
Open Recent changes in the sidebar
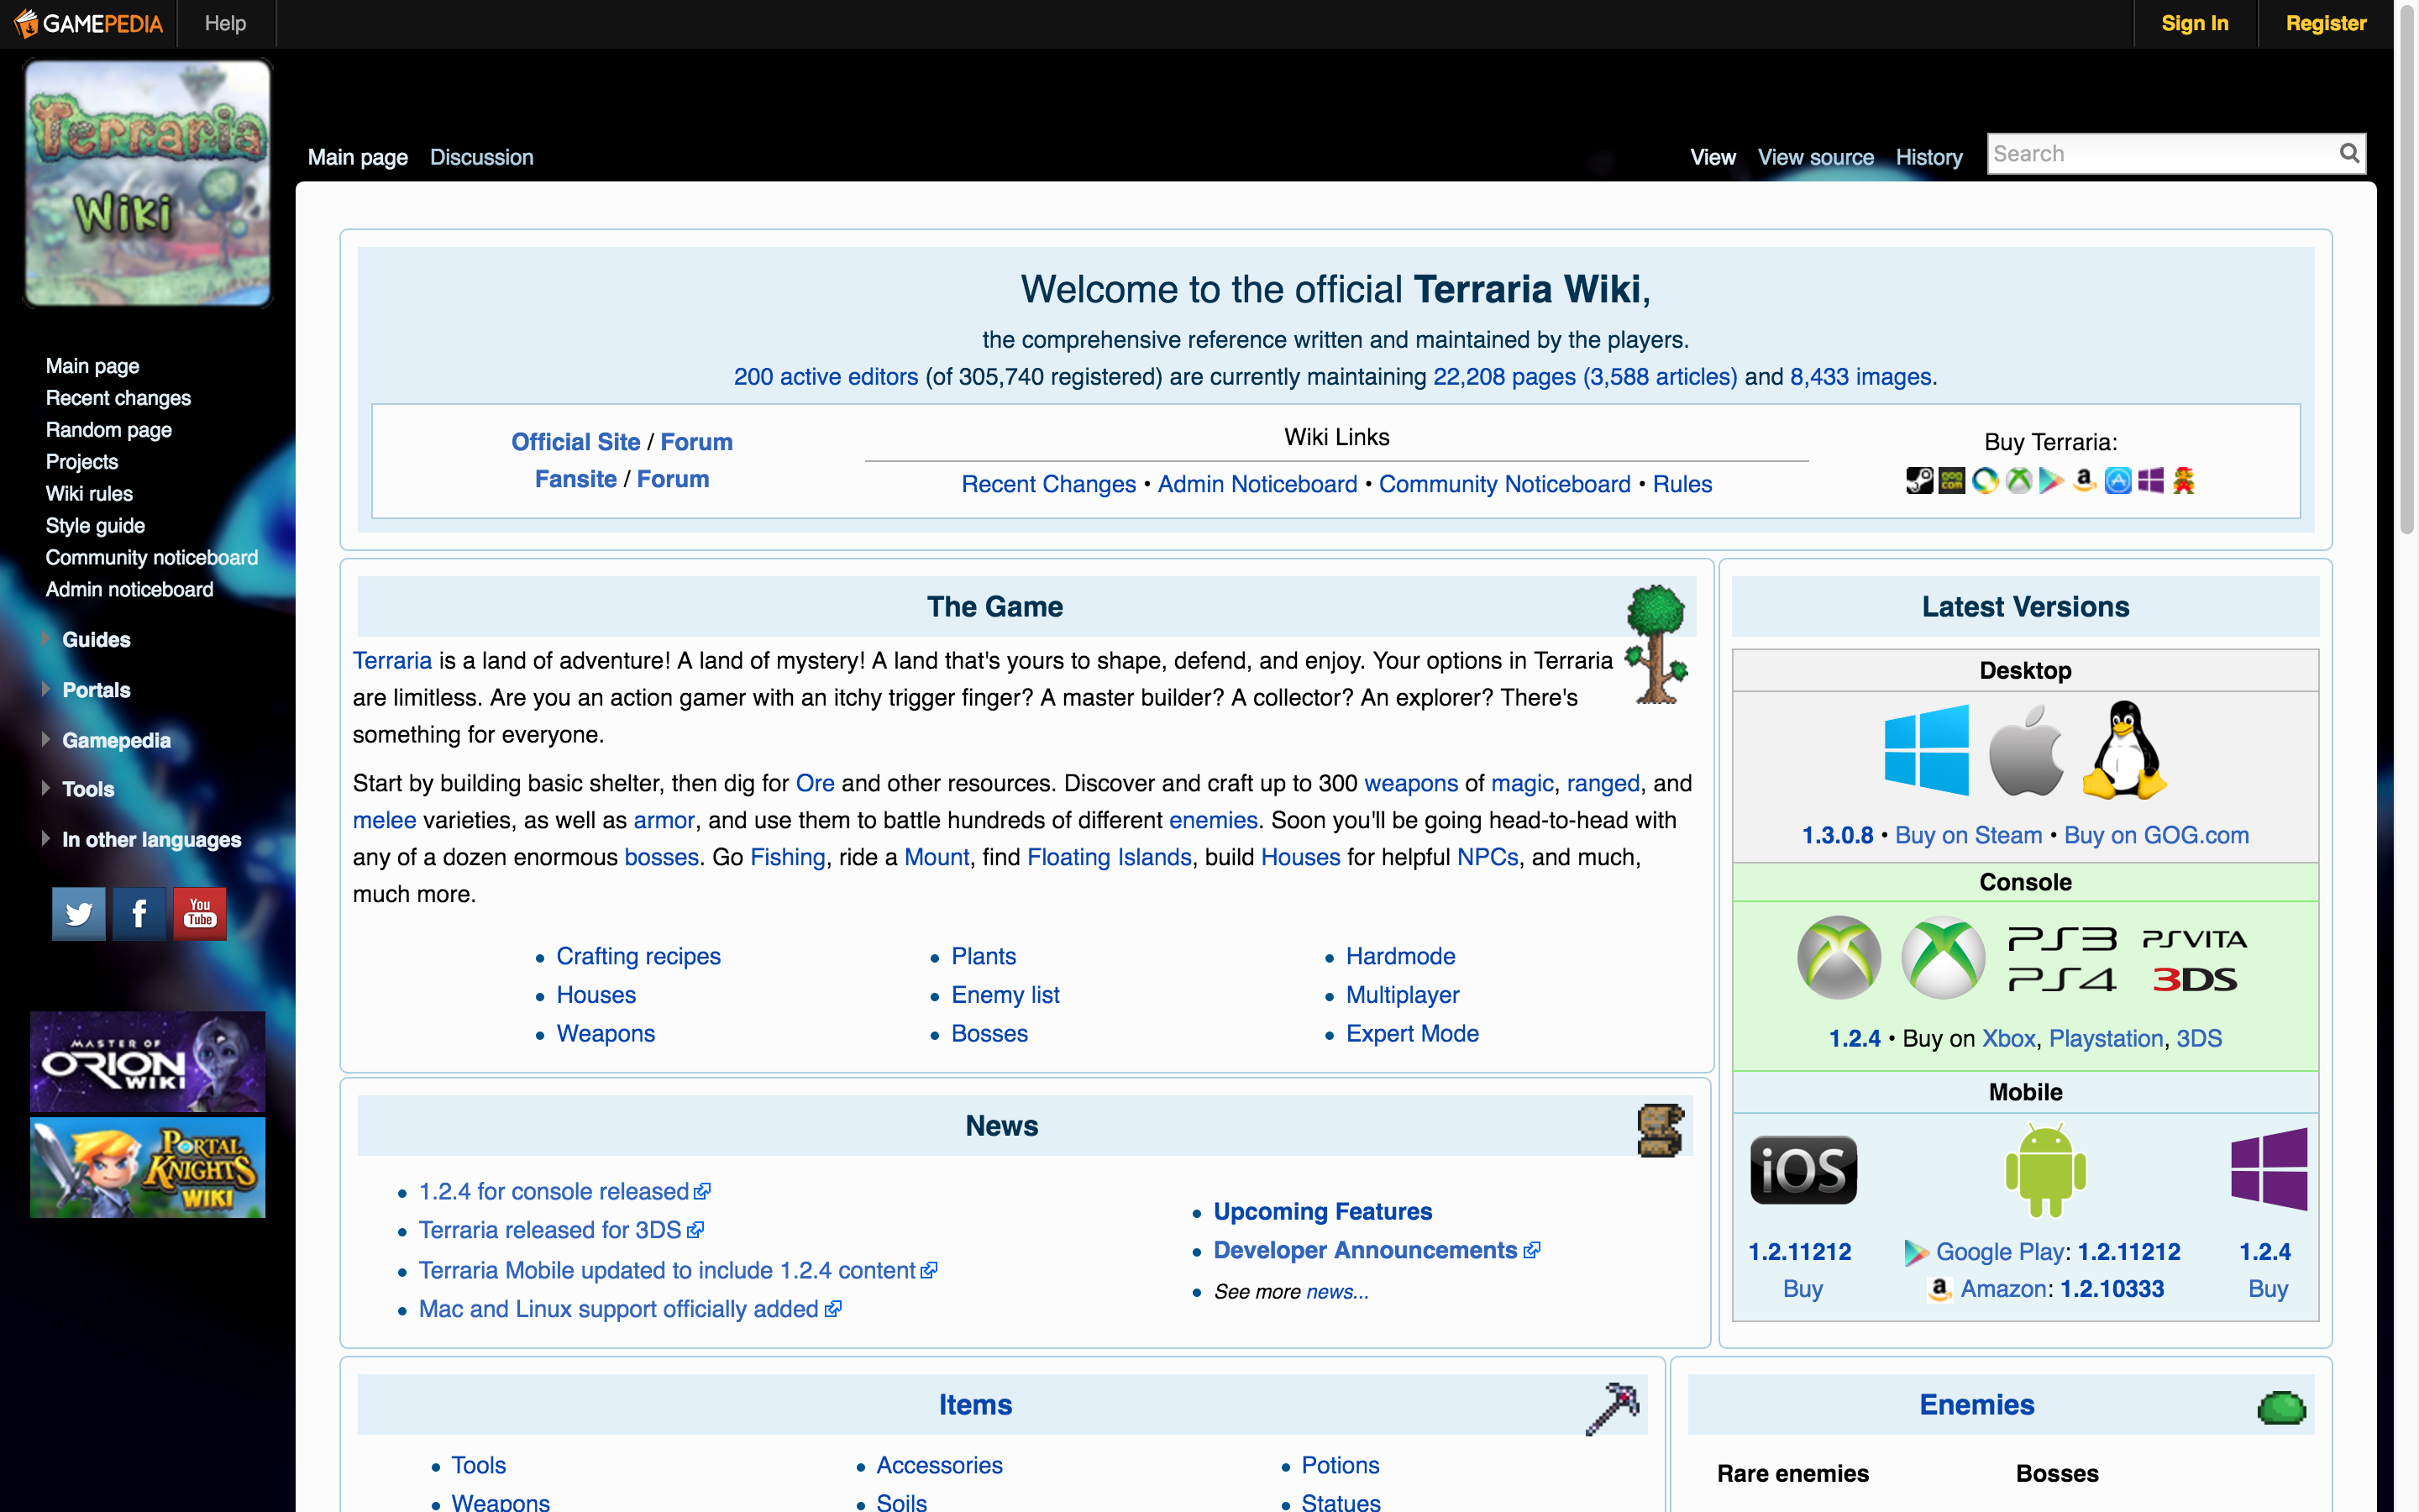point(118,398)
